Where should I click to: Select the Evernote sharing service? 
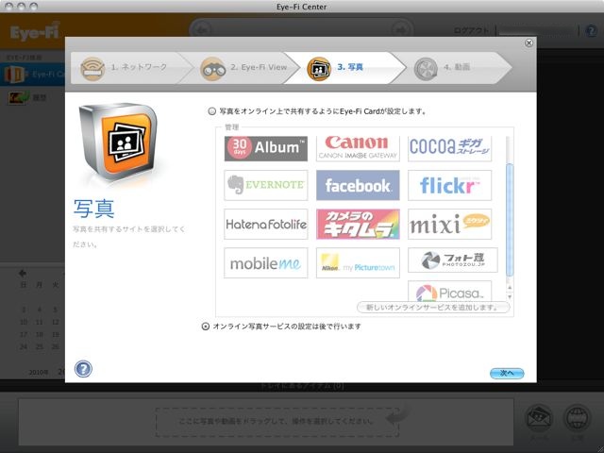click(266, 185)
